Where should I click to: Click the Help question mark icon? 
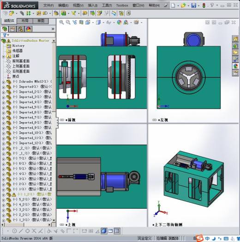point(212,5)
